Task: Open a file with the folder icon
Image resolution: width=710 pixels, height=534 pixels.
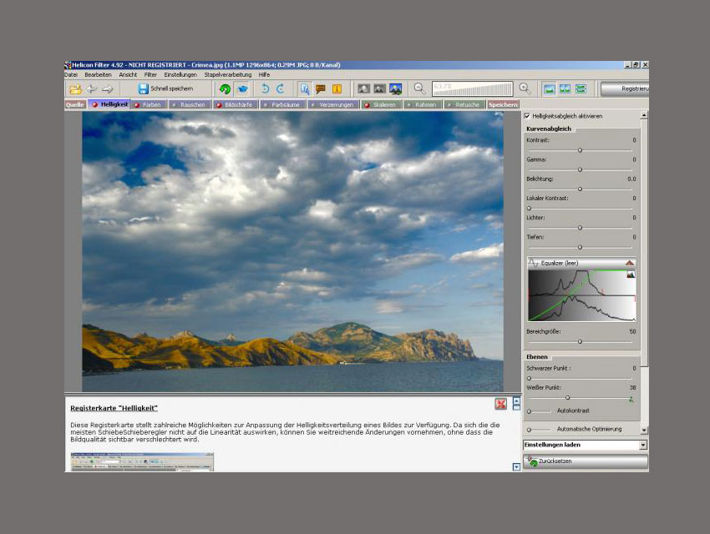Action: tap(76, 89)
